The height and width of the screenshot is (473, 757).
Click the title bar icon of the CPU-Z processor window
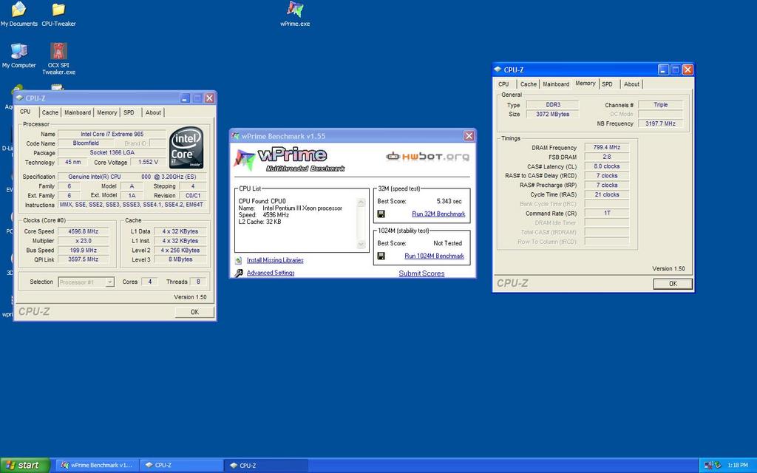coord(19,98)
